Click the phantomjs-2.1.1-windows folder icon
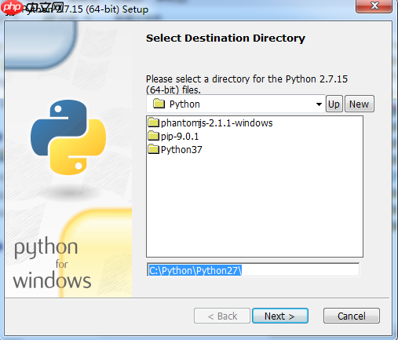The height and width of the screenshot is (340, 398). (x=153, y=122)
